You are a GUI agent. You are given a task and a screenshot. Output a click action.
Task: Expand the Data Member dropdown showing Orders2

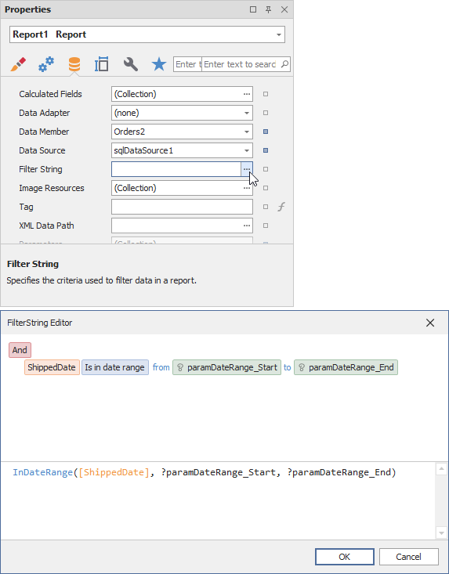[x=247, y=132]
